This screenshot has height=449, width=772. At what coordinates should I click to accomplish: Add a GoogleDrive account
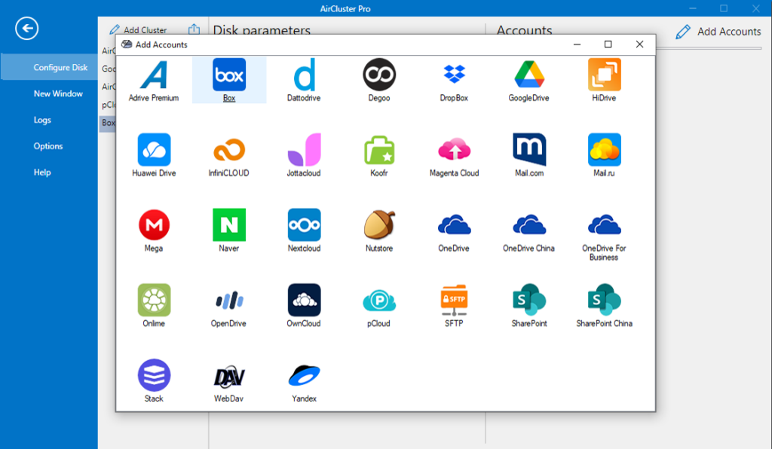[x=529, y=75]
